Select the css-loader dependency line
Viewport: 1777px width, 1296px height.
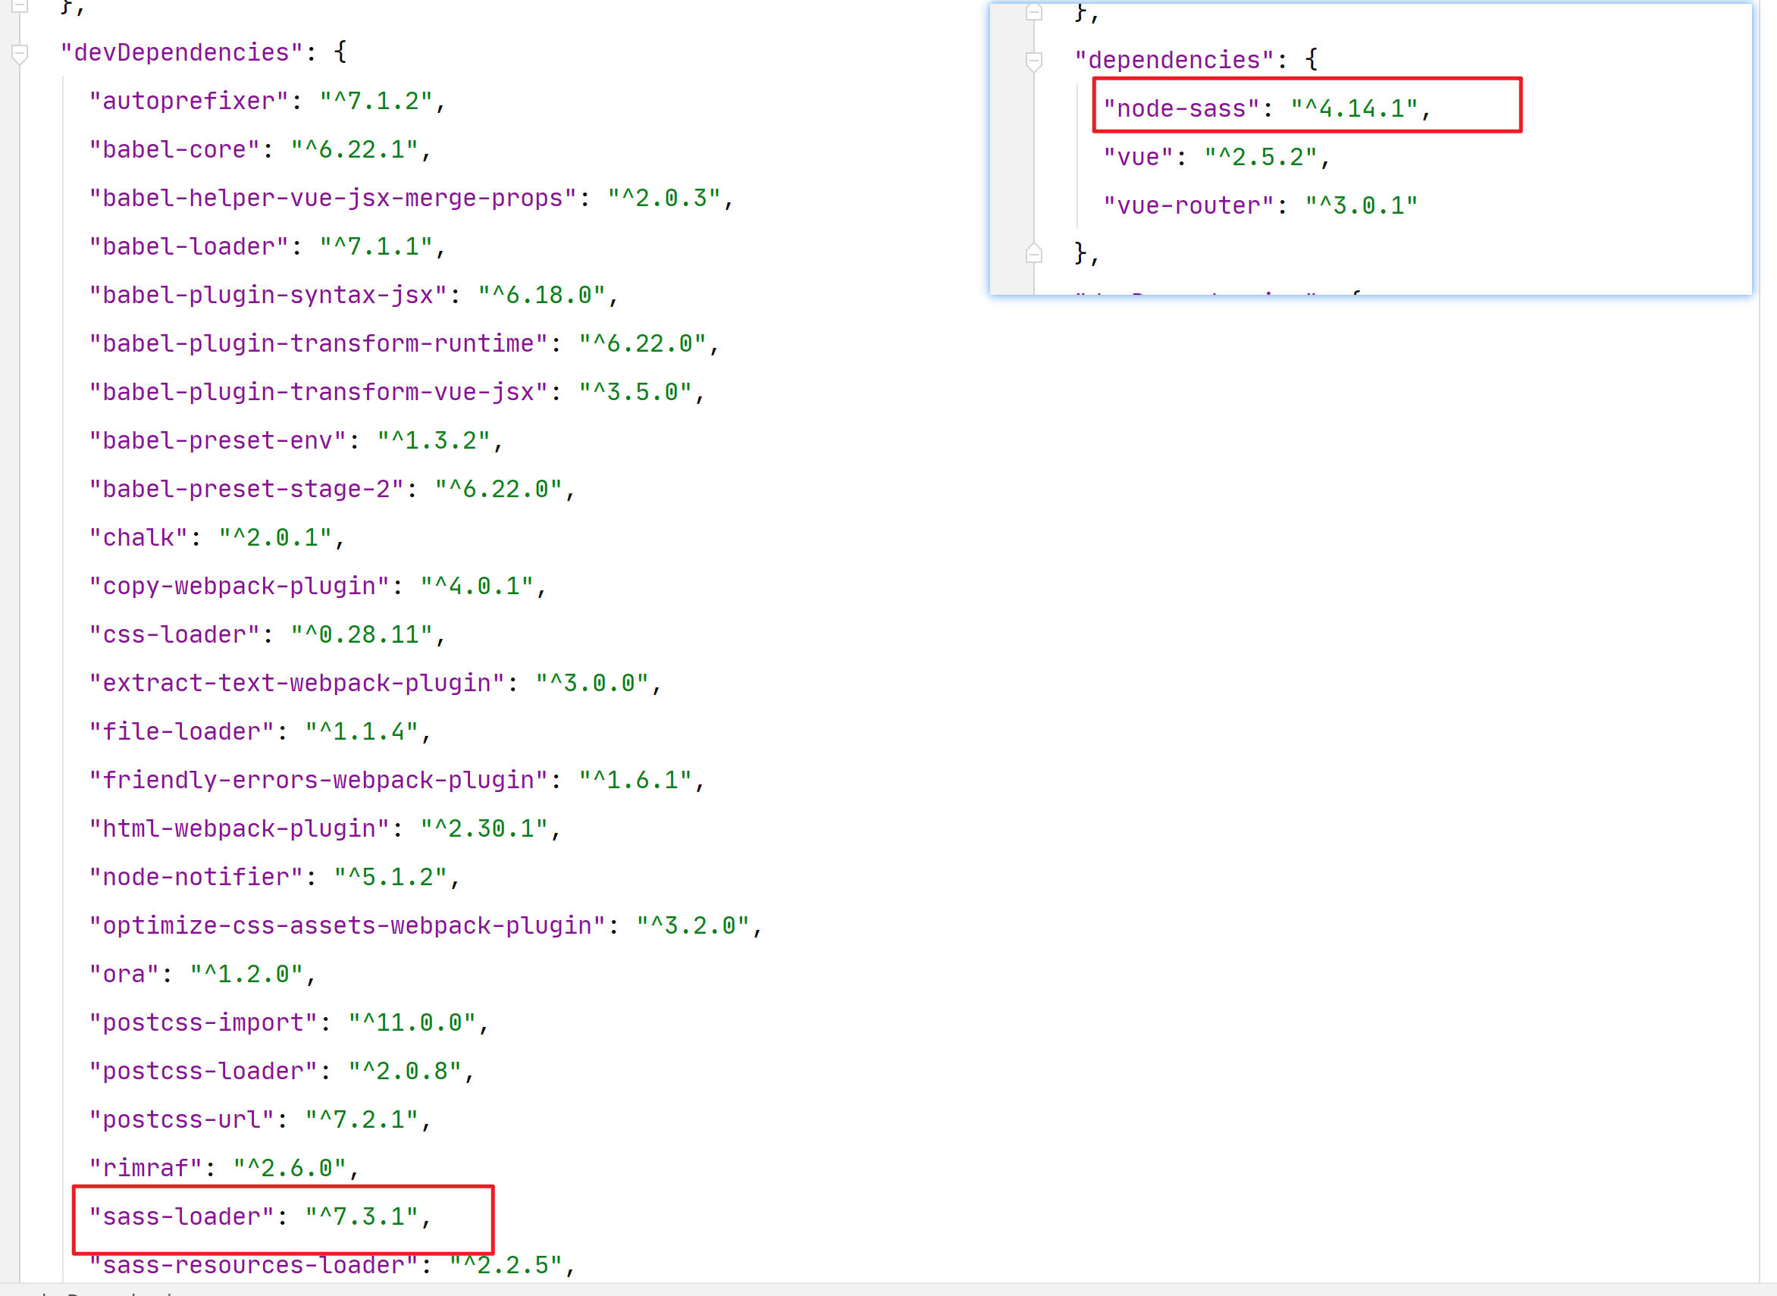[267, 634]
